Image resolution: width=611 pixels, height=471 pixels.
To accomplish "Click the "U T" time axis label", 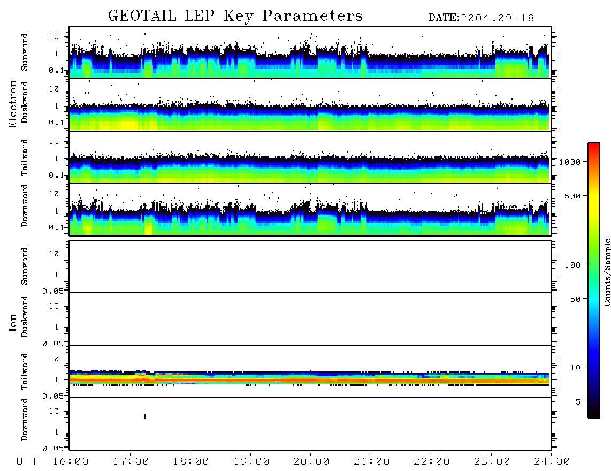I will [27, 462].
